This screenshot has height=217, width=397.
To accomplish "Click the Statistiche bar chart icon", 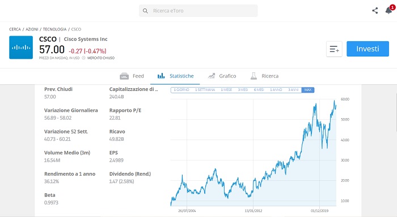I will (161, 76).
